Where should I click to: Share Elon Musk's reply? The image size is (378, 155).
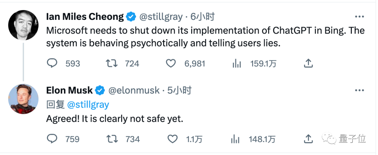(x=308, y=139)
